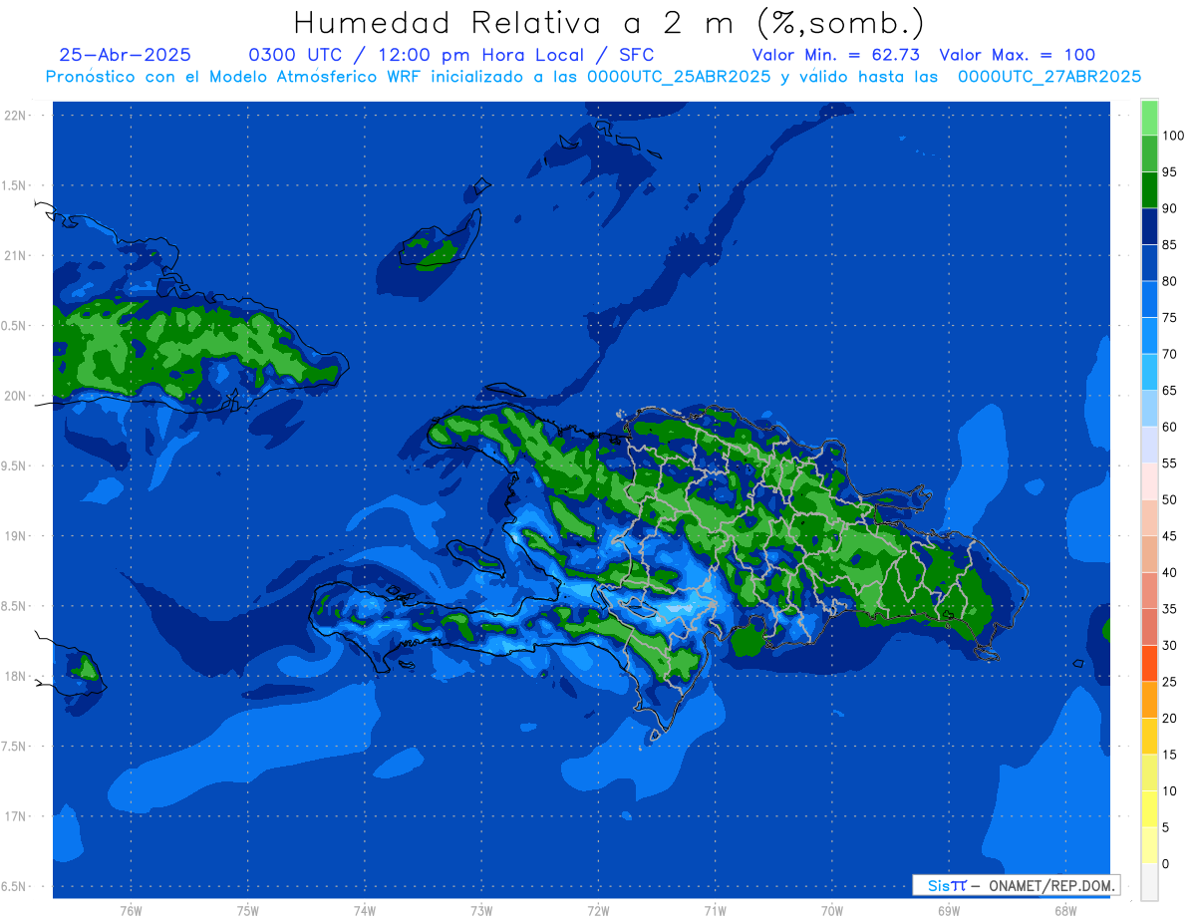The height and width of the screenshot is (924, 1196).
Task: Click the 73W longitude label
Action: point(481,911)
